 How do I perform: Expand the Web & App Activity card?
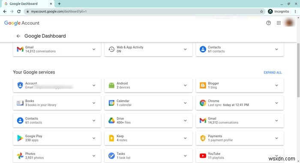tap(185, 49)
